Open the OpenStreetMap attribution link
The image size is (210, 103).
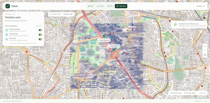tap(201, 98)
